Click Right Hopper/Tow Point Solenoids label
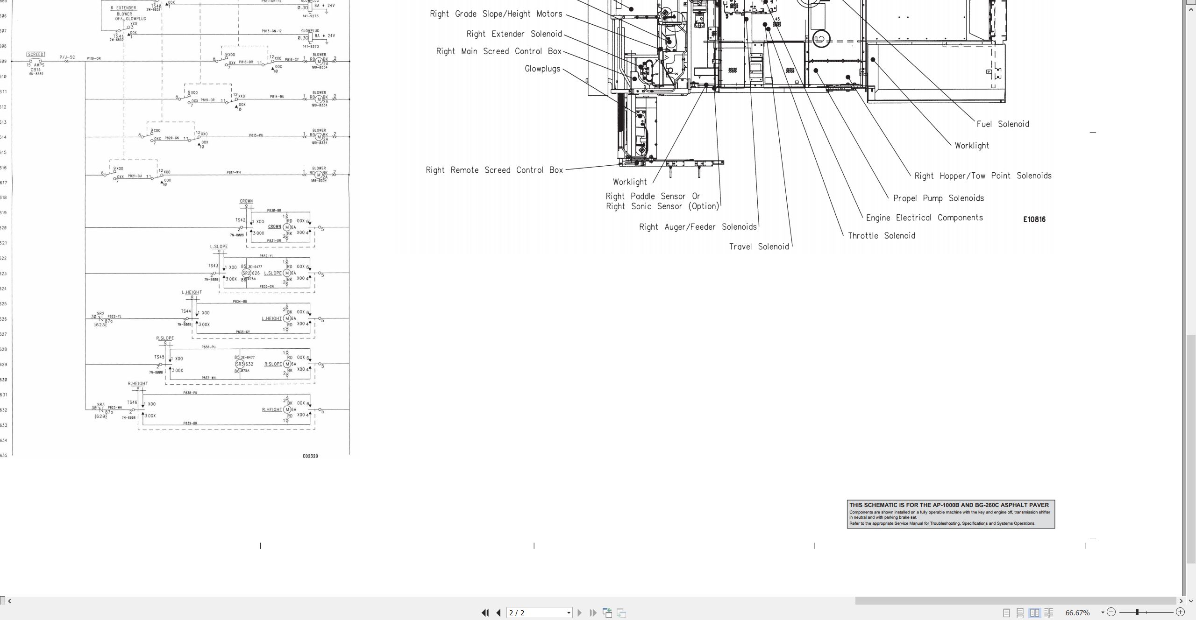This screenshot has width=1196, height=620. tap(983, 176)
